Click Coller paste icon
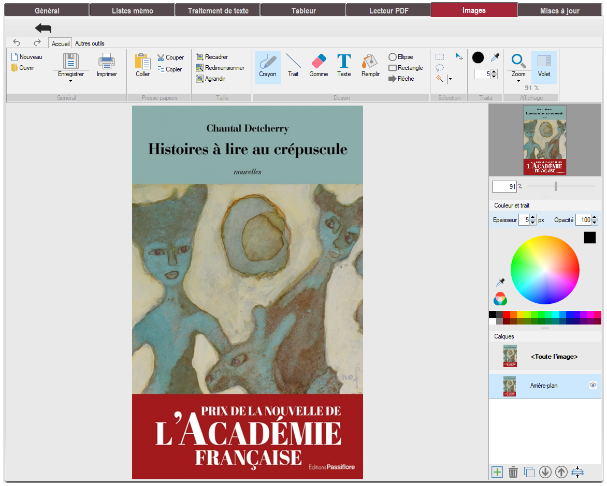The height and width of the screenshot is (486, 607). tap(142, 61)
